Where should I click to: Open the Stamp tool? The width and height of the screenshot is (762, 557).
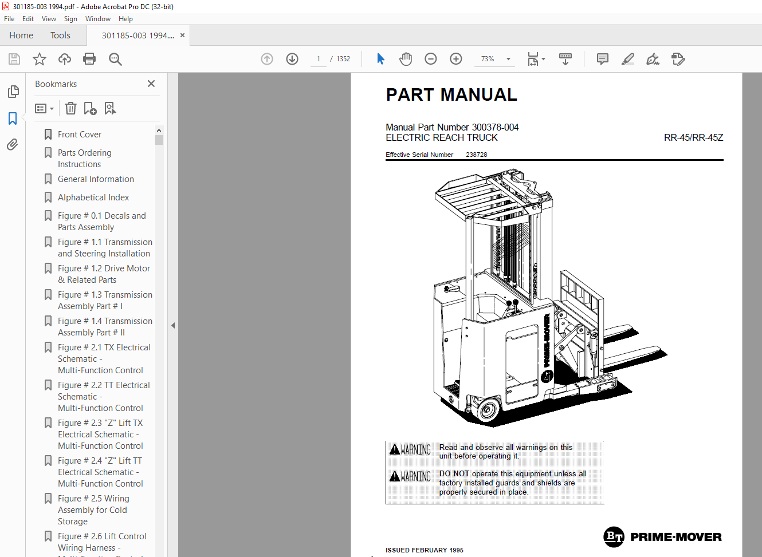tap(678, 59)
